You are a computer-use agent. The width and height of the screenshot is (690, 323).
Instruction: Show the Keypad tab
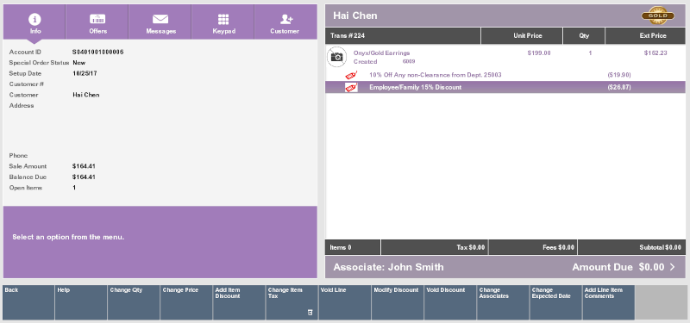(x=223, y=22)
